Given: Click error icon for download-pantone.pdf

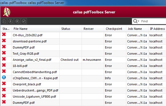Looking at the screenshot, I should 4,40.
